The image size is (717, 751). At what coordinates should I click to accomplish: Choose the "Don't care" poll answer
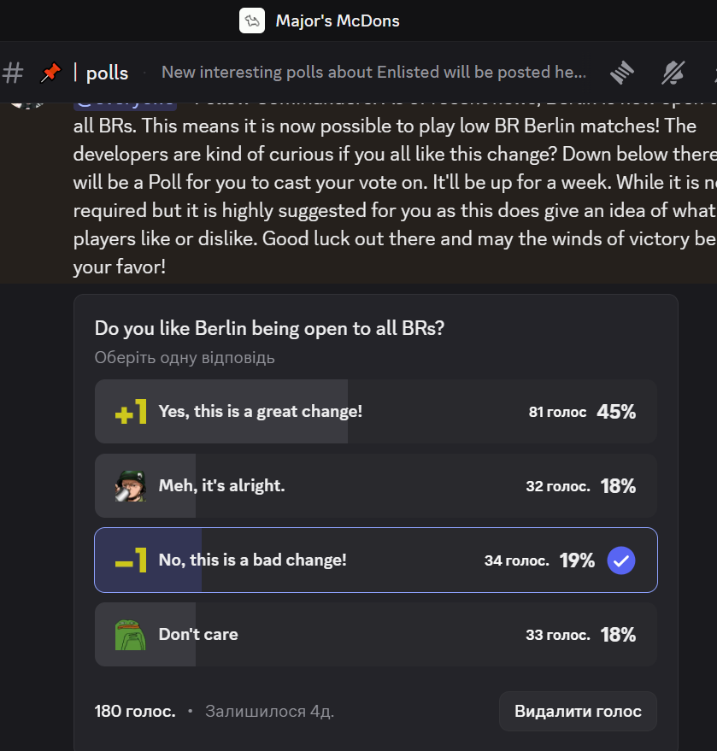click(x=376, y=635)
